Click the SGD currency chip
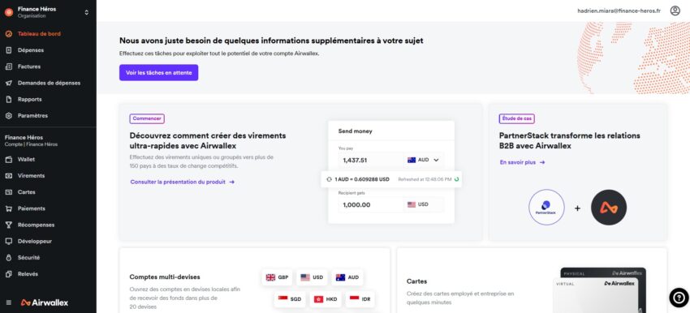 click(x=290, y=299)
